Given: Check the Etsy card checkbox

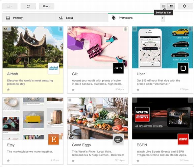Looking at the screenshot, I should (5, 100).
